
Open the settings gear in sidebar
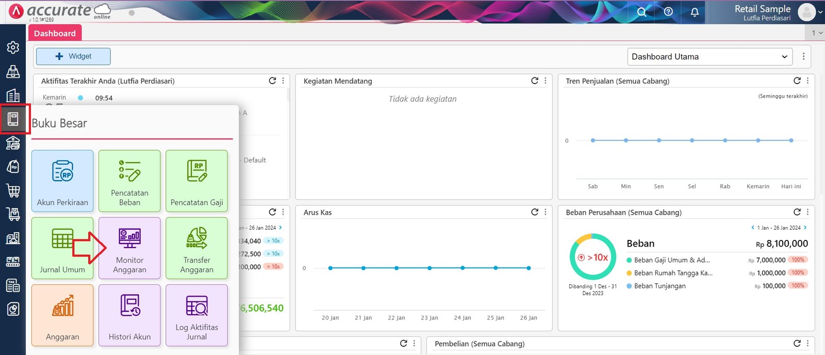13,47
